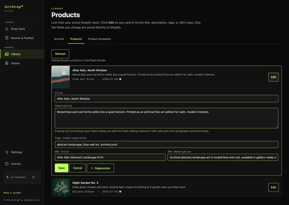Click the v1.0.0 version label
The image size is (289, 205).
9,11
